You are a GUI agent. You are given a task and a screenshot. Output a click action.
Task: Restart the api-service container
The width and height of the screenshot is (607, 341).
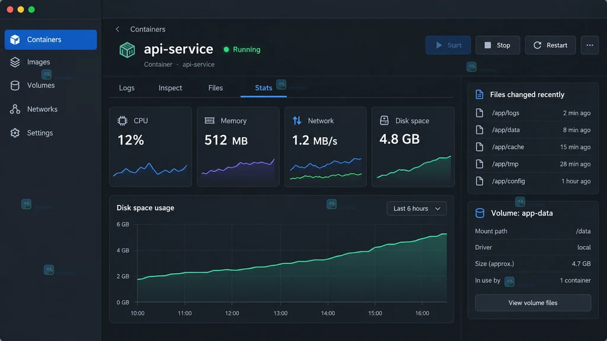point(550,45)
